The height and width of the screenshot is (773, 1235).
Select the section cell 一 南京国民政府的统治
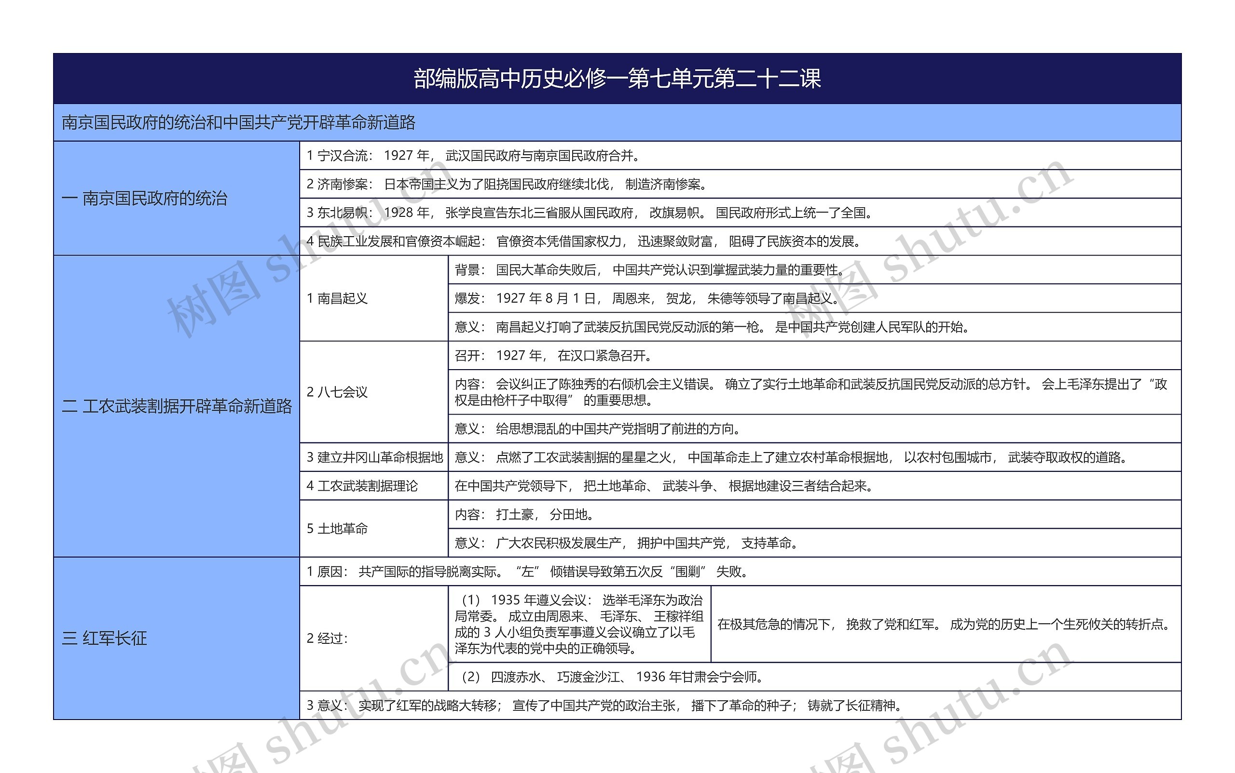[177, 199]
